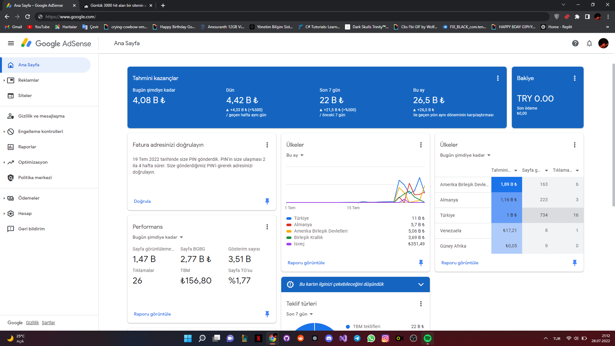Click the Doğrula link
Screen dimensions: 615x346
[x=142, y=201]
